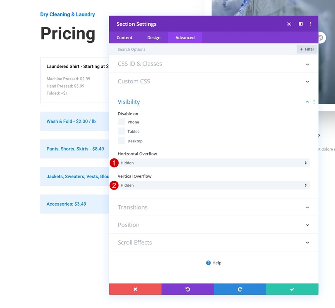Image resolution: width=335 pixels, height=308 pixels.
Task: Switch to the Design tab
Action: point(154,38)
